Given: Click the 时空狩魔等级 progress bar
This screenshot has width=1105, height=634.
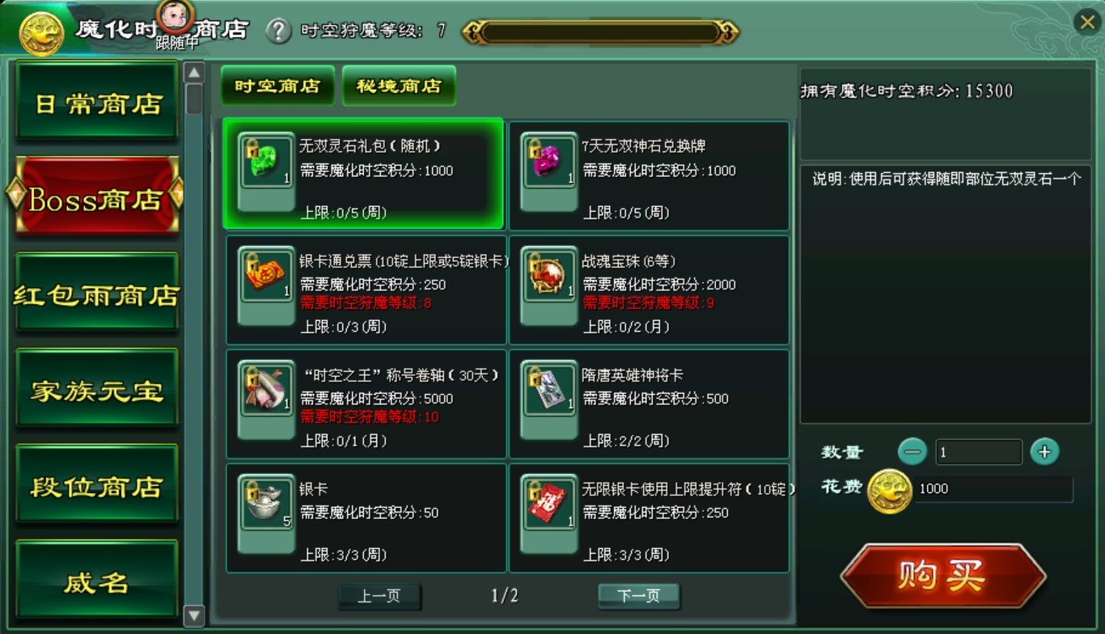Looking at the screenshot, I should (x=599, y=32).
